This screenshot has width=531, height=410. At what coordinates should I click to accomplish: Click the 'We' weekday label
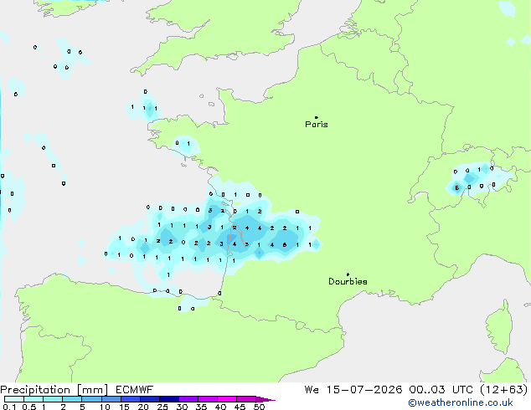tap(312, 390)
